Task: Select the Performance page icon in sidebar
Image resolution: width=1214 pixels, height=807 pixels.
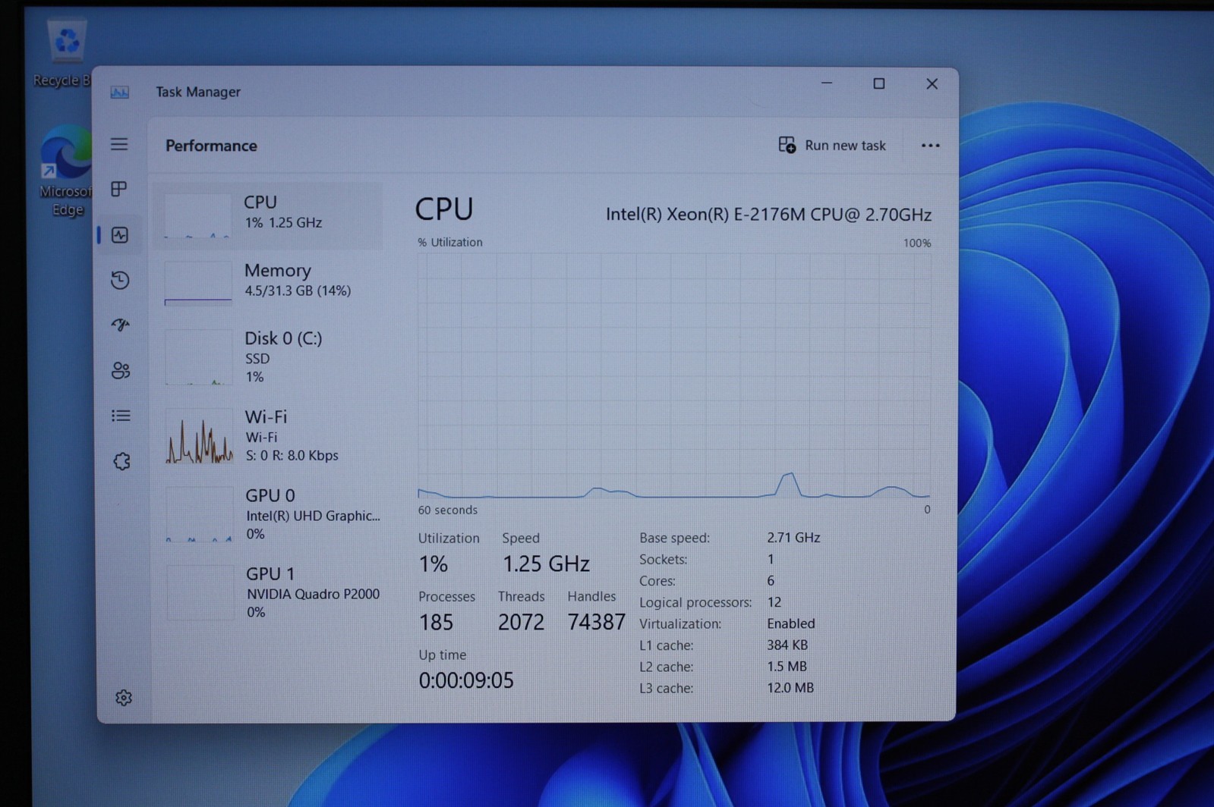Action: [120, 235]
